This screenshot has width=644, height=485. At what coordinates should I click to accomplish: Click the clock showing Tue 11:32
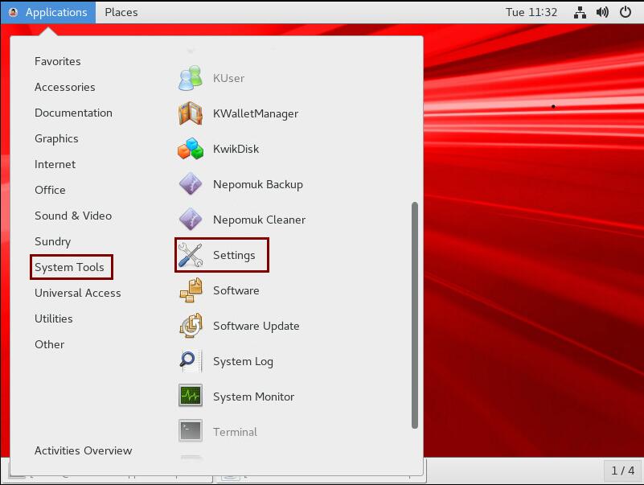click(531, 12)
